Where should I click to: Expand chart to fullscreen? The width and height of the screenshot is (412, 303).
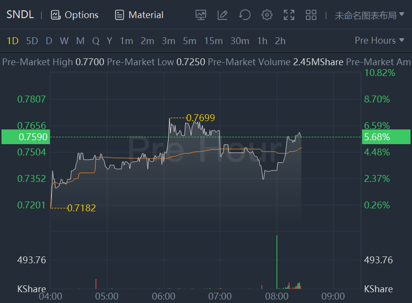pyautogui.click(x=289, y=15)
